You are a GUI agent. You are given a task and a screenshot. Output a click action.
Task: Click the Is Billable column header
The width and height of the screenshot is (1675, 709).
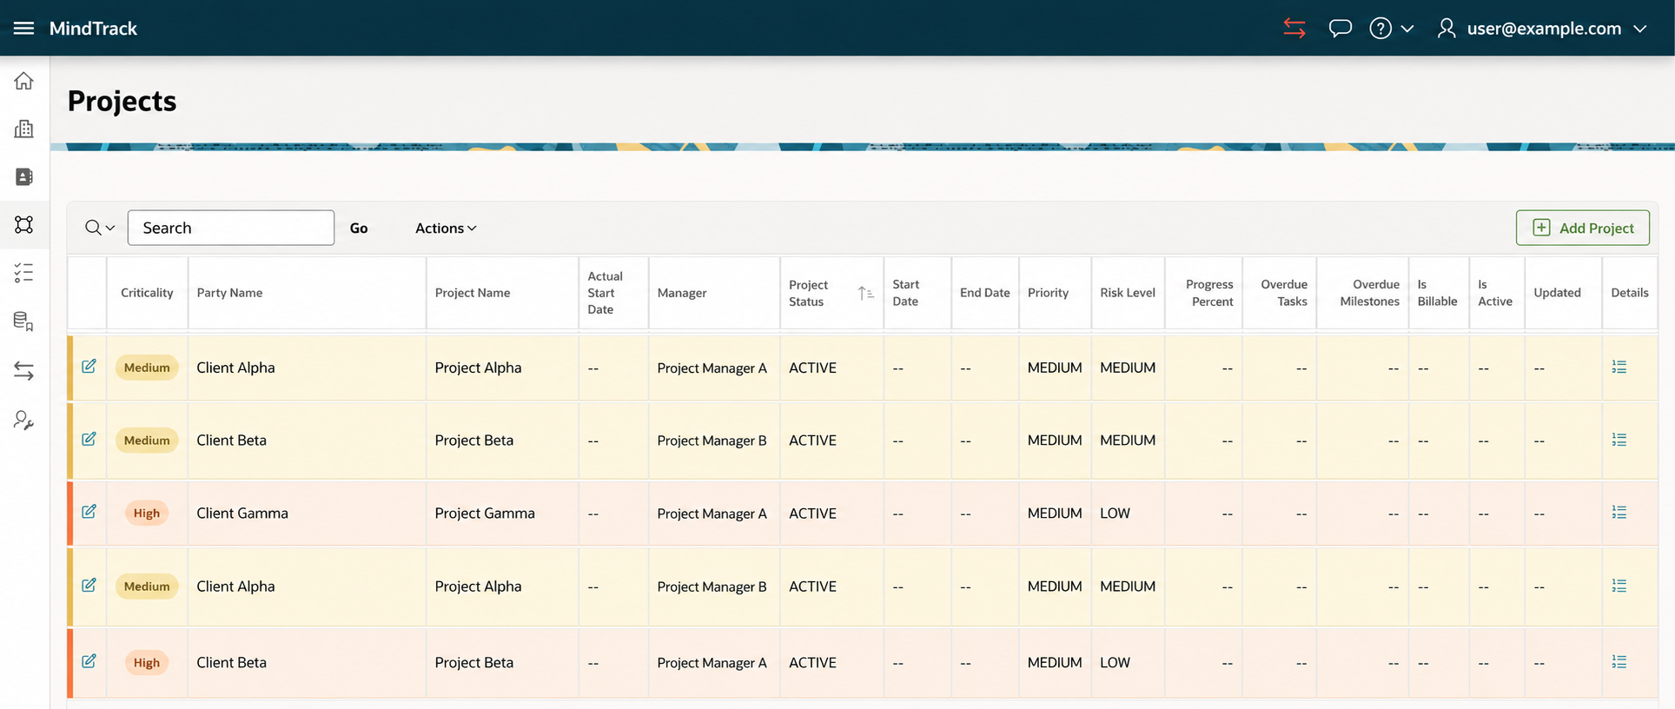point(1437,293)
